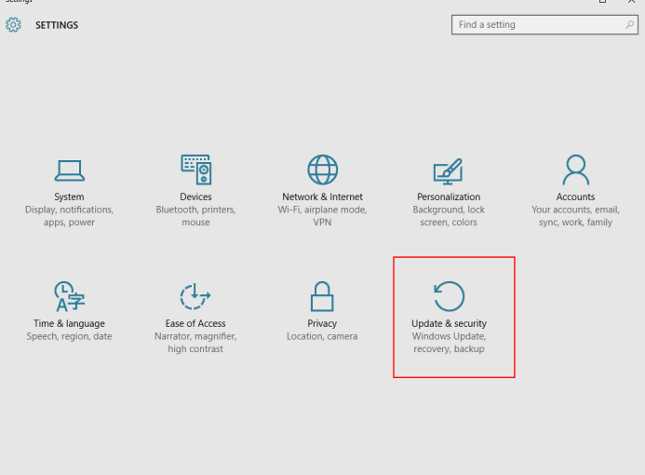645x475 pixels.
Task: Click the "Accounts" label text
Action: click(575, 197)
